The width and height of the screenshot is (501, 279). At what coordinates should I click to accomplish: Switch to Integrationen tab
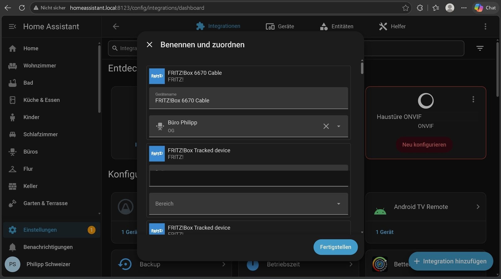pos(218,26)
